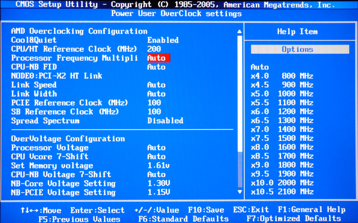Open the Auto value for CPU Vcore 7-Shift
The width and height of the screenshot is (358, 223).
(156, 157)
